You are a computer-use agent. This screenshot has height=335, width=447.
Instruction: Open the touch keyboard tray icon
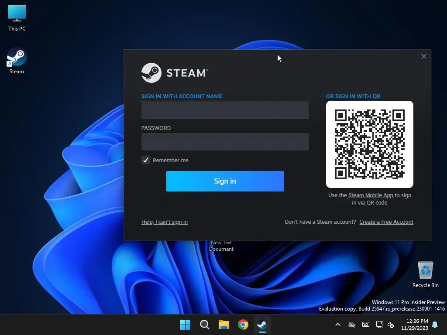(366, 325)
